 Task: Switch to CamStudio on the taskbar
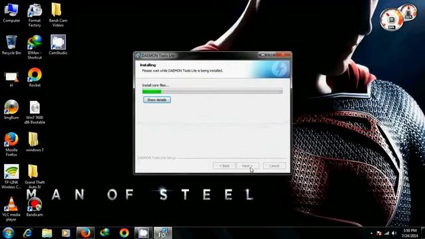click(143, 233)
